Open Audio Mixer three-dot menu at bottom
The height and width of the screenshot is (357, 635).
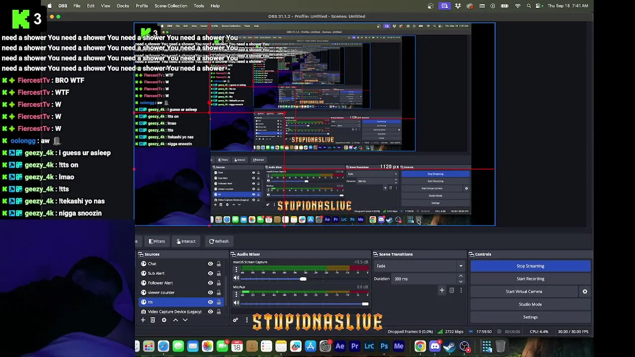247,320
